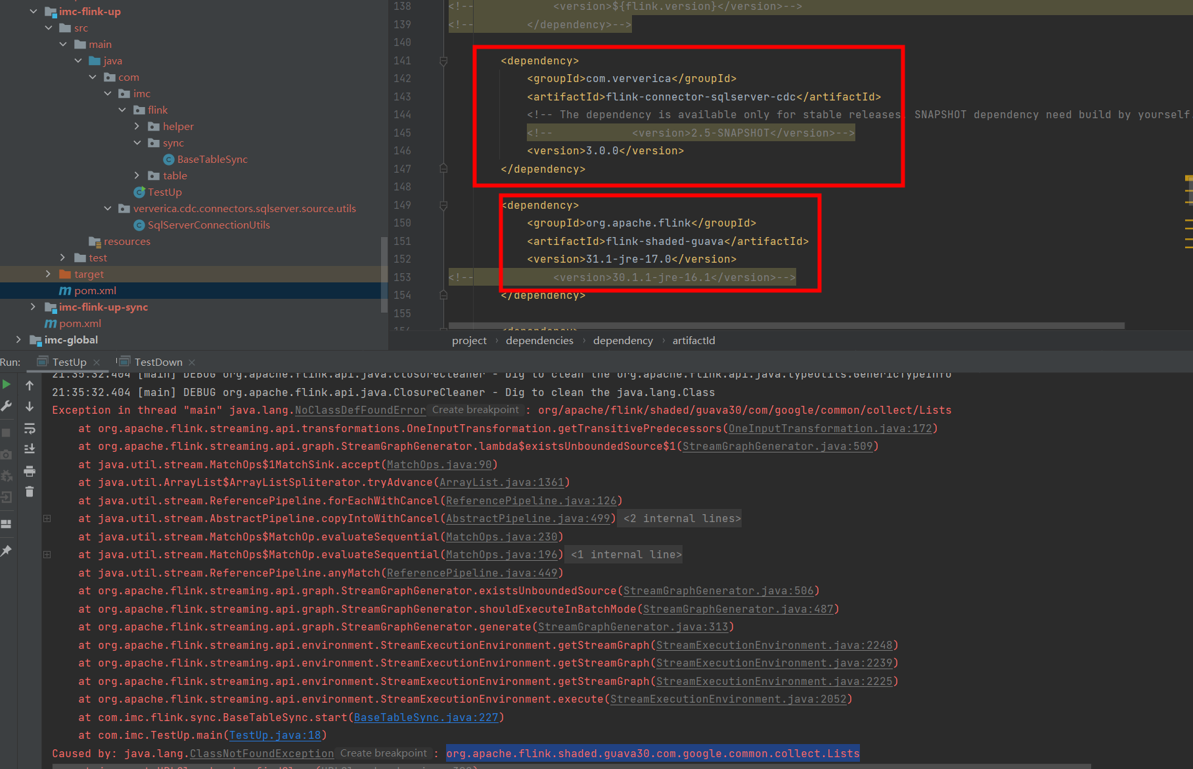Select BaseTableSync class in project tree
The image size is (1193, 769).
pyautogui.click(x=212, y=159)
